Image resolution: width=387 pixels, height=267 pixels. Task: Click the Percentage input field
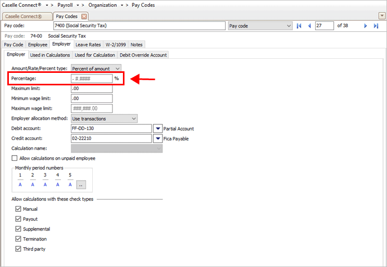[x=92, y=79]
